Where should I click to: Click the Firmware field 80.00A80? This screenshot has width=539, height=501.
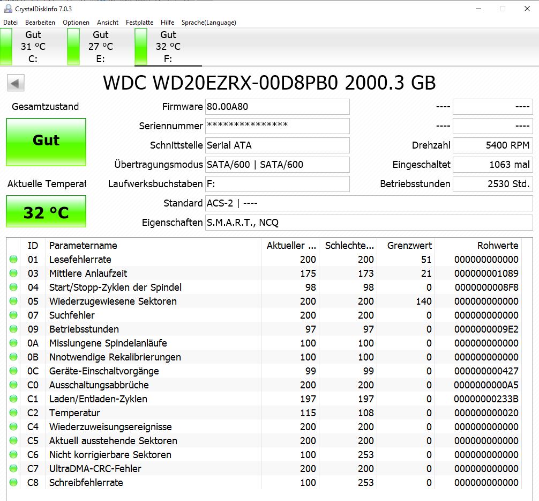coord(278,107)
